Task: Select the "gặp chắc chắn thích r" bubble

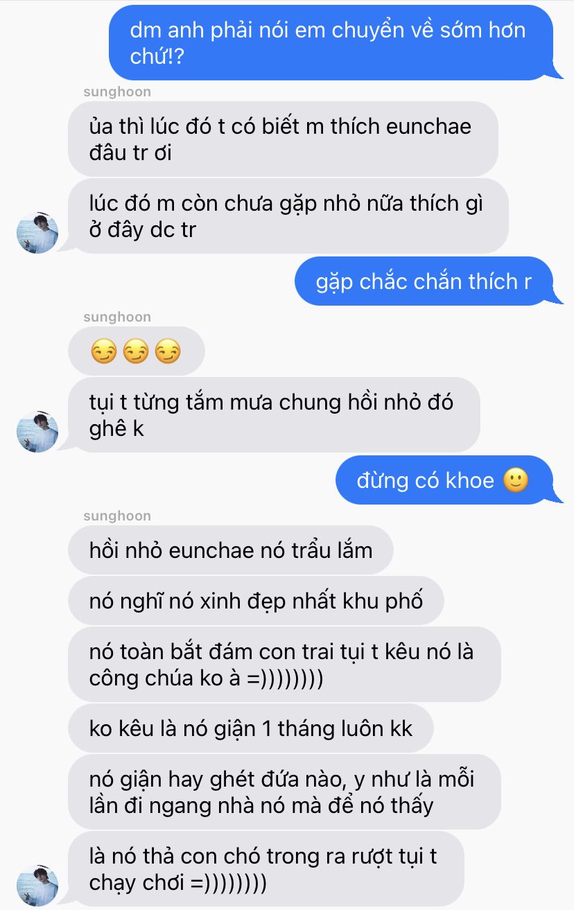Action: tap(424, 281)
